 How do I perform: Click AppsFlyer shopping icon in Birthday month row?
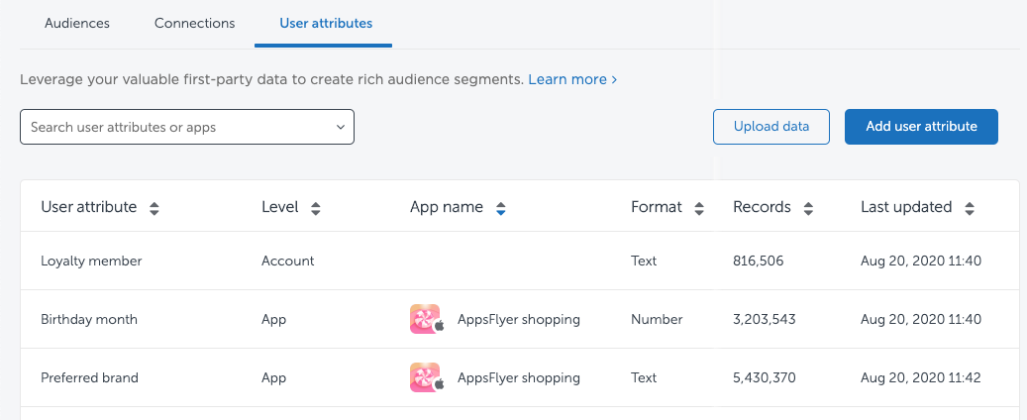click(426, 319)
